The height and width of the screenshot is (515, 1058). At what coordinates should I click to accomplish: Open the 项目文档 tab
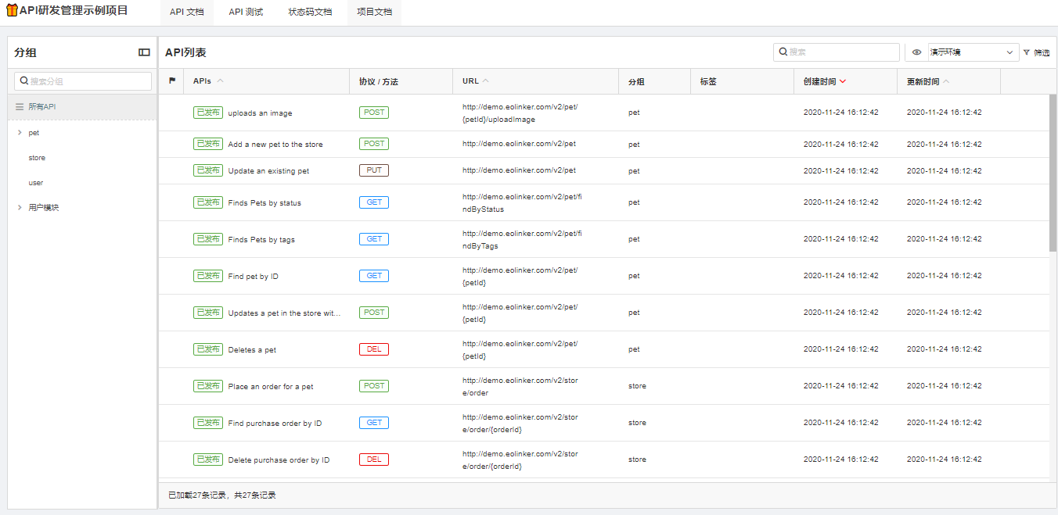tap(374, 13)
